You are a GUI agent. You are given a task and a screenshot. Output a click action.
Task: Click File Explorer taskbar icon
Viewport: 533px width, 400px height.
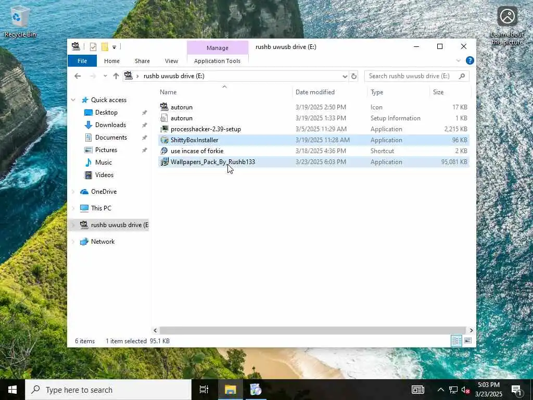tap(230, 390)
